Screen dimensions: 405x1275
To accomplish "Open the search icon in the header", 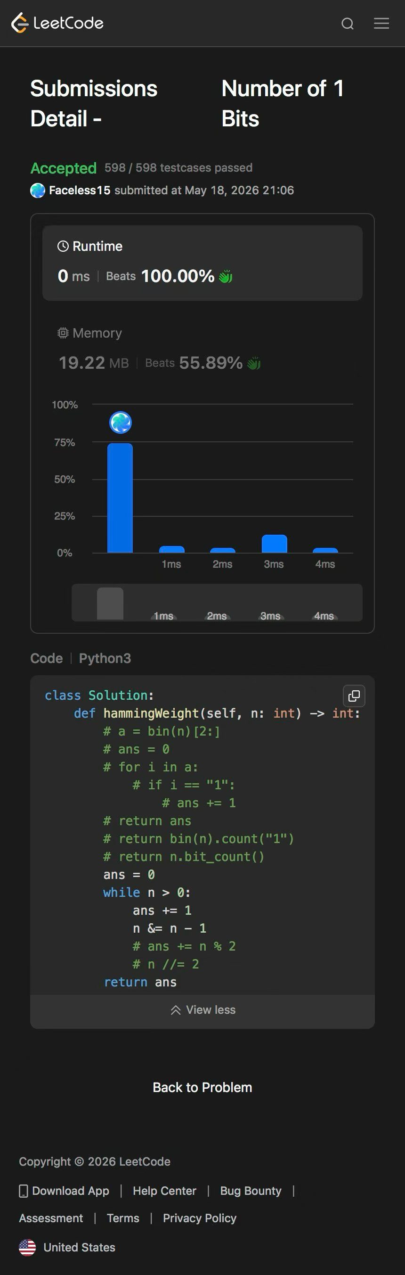I will click(x=348, y=23).
